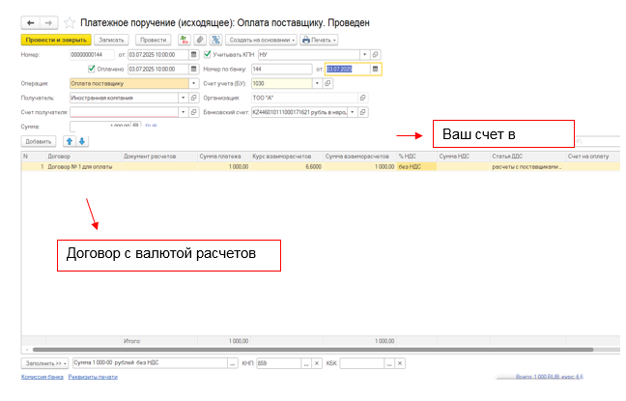Open the Дт/Кт postings report icon
The width and height of the screenshot is (626, 401).
[184, 40]
